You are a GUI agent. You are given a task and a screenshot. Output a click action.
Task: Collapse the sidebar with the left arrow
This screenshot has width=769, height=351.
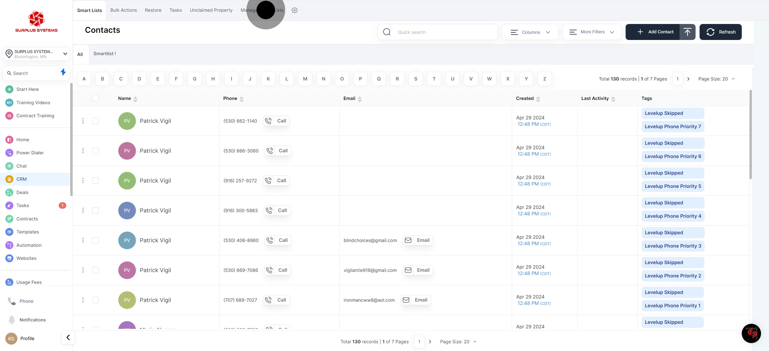point(68,337)
